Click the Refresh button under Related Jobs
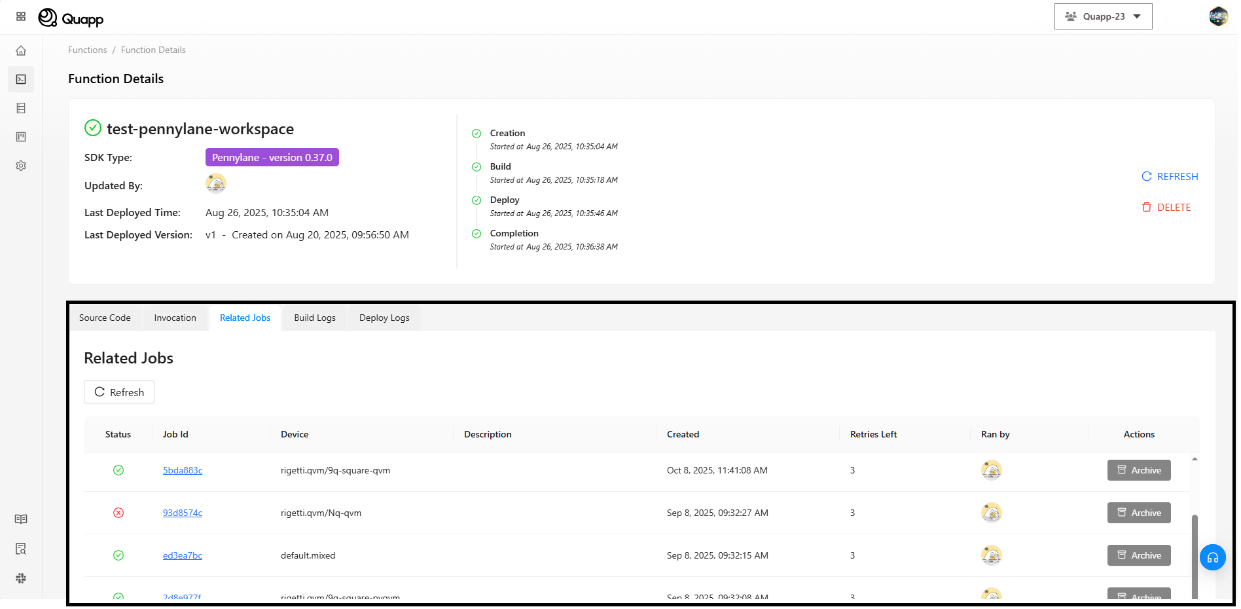The height and width of the screenshot is (609, 1241). (119, 392)
